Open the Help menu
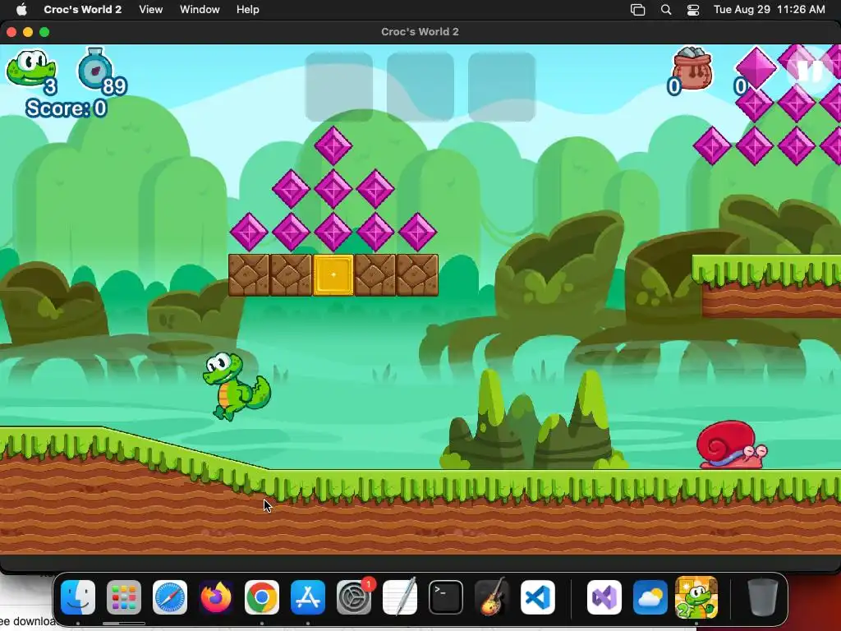841x631 pixels. pyautogui.click(x=248, y=9)
